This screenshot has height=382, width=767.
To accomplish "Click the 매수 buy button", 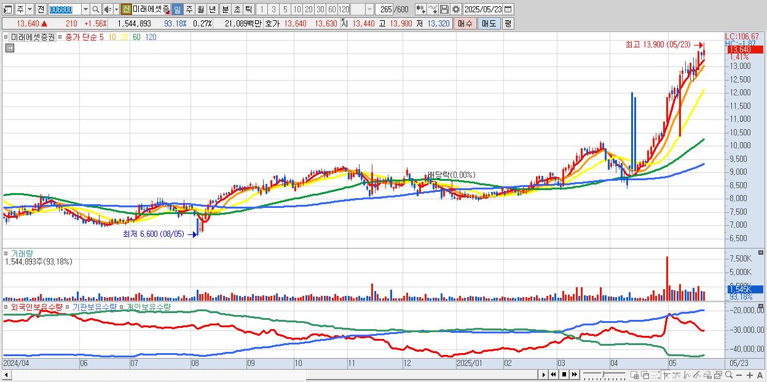I will (465, 23).
